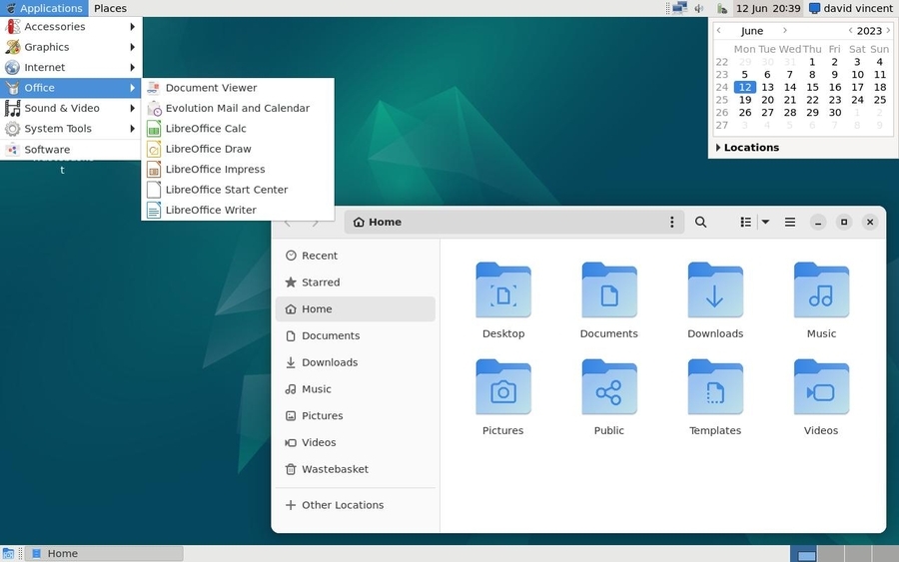The width and height of the screenshot is (899, 562).
Task: Click the david vincent user menu
Action: pyautogui.click(x=851, y=8)
